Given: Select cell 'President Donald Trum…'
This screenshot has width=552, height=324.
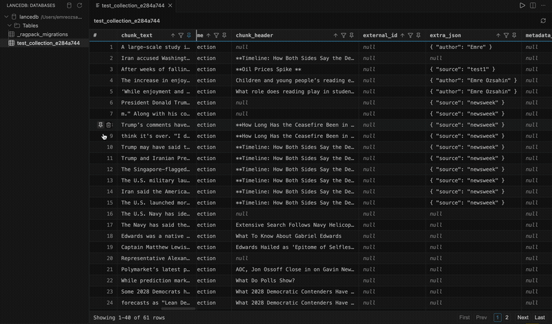Looking at the screenshot, I should 155,103.
